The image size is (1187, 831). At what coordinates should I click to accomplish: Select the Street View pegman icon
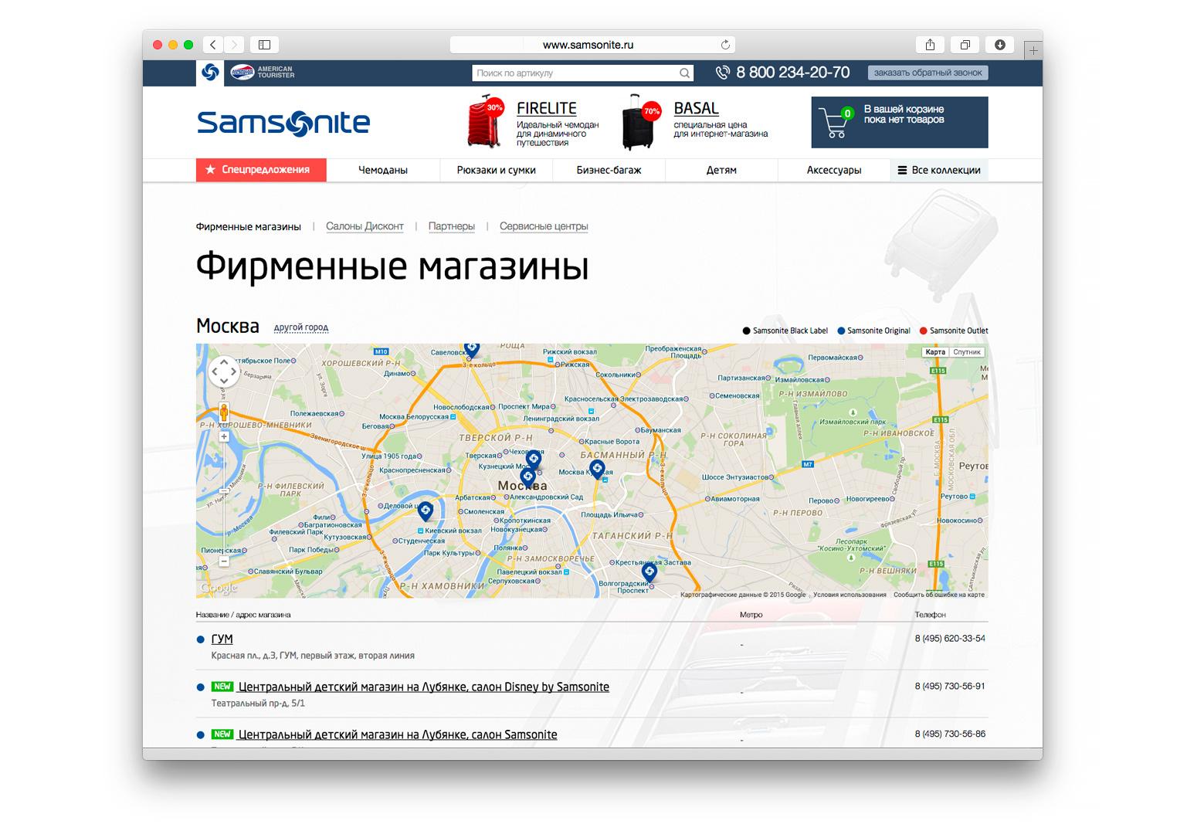224,412
